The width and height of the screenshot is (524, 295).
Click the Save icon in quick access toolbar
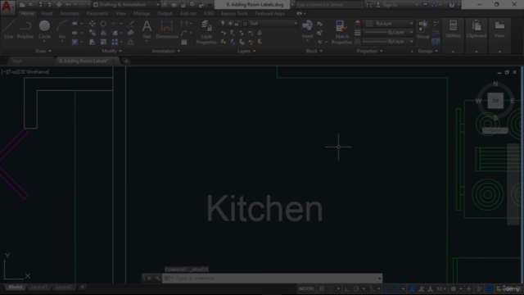tap(40, 5)
